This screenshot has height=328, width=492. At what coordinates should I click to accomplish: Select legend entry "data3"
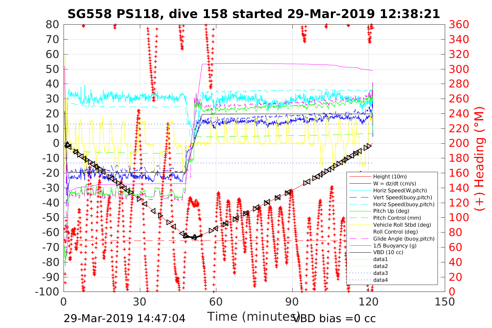[x=381, y=273]
